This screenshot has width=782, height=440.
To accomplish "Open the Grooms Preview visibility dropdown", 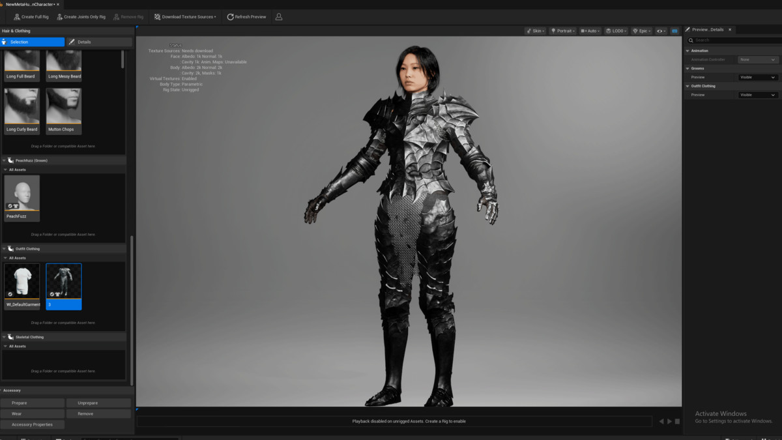I will (758, 77).
